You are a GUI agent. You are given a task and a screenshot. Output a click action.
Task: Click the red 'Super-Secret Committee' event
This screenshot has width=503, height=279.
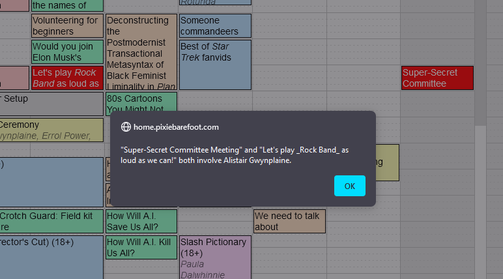tap(437, 78)
